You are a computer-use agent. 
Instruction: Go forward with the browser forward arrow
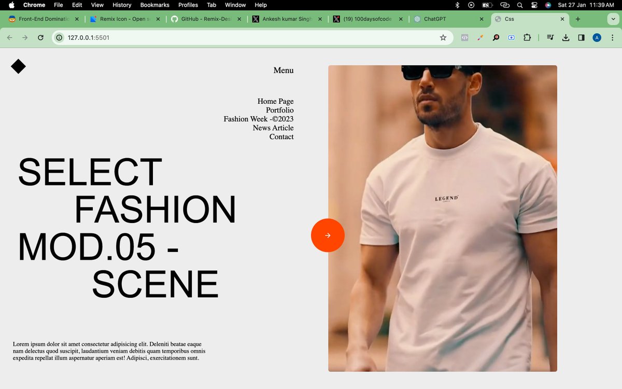[25, 37]
